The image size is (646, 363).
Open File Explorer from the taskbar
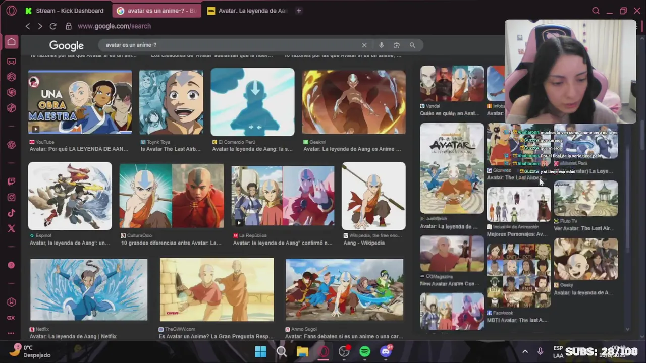point(302,351)
